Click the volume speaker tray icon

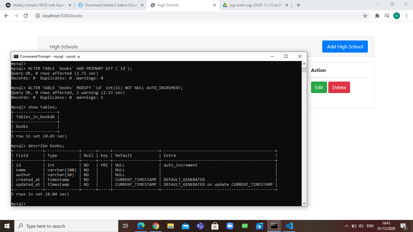[x=361, y=226]
